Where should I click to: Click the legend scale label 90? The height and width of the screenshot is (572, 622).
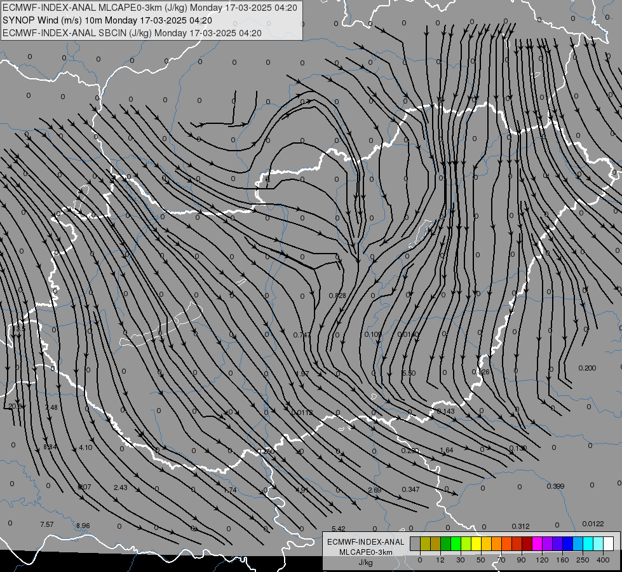pyautogui.click(x=521, y=560)
